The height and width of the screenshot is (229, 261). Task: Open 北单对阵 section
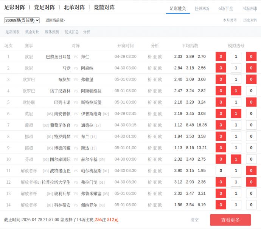pos(74,7)
